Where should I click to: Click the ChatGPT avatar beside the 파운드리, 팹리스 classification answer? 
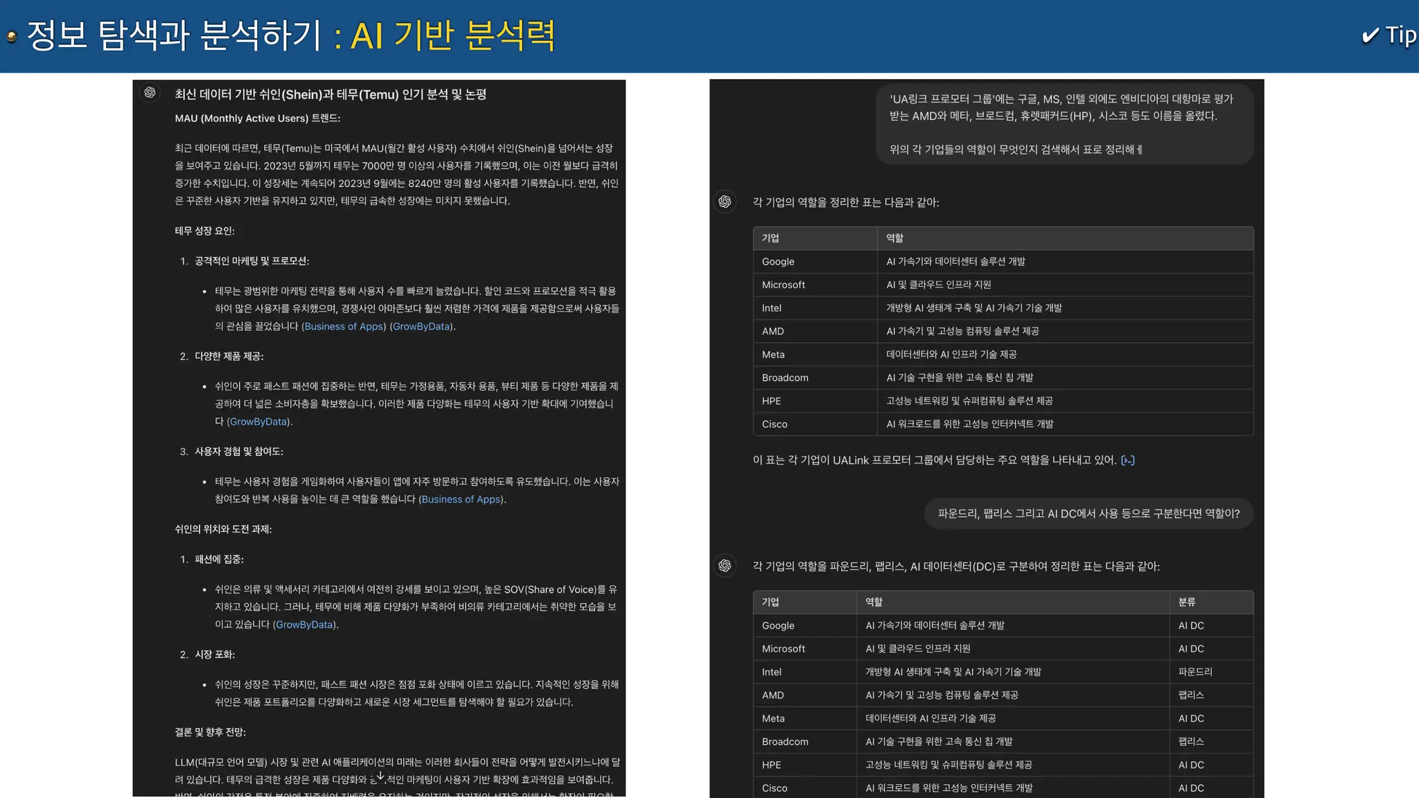[x=725, y=566]
